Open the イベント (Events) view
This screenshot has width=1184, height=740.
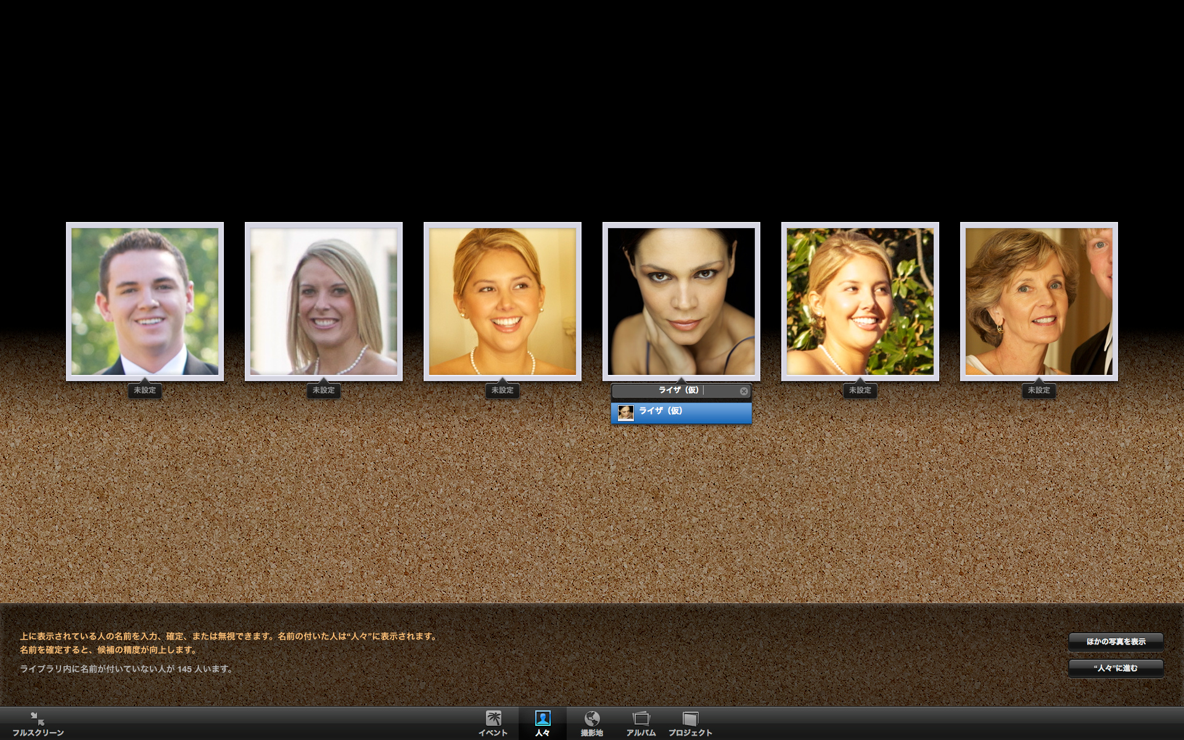(493, 723)
